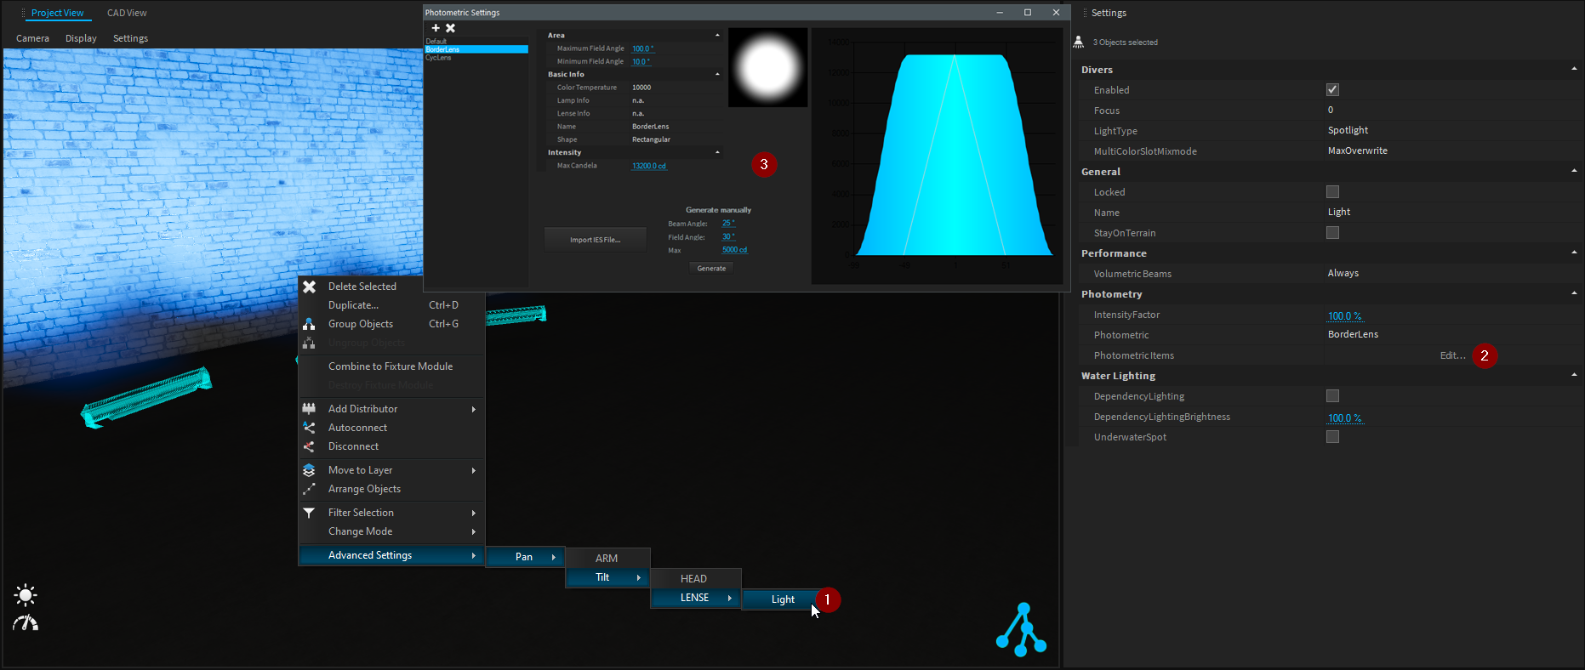Uncheck the Enabled checkbox

1332,90
